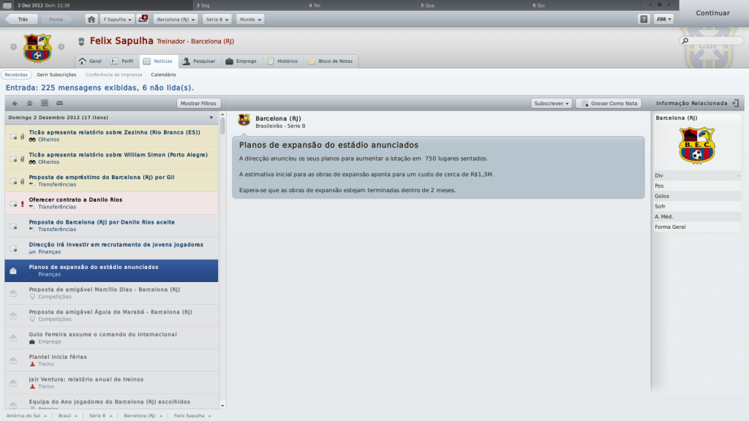
Task: Collapse the Informação Relacionada panel icon
Action: pos(736,103)
